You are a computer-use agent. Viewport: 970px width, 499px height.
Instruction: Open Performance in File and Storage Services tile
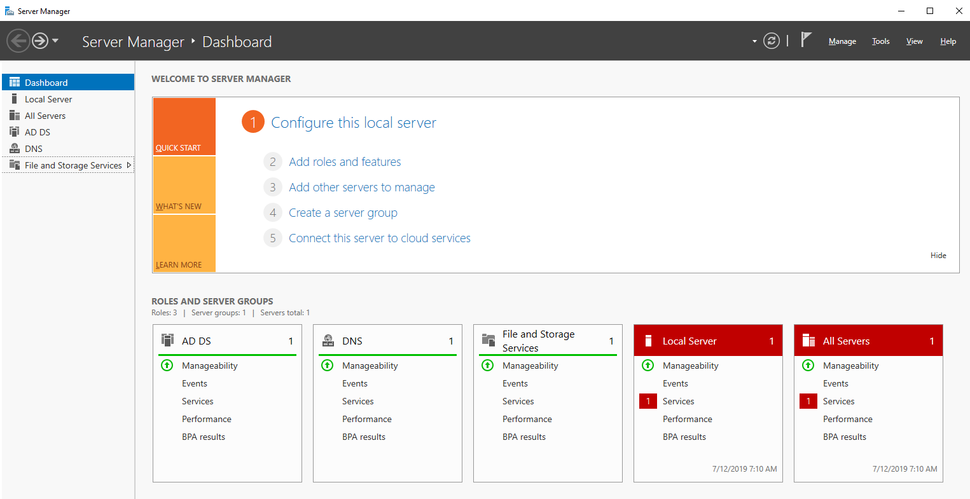pyautogui.click(x=527, y=419)
